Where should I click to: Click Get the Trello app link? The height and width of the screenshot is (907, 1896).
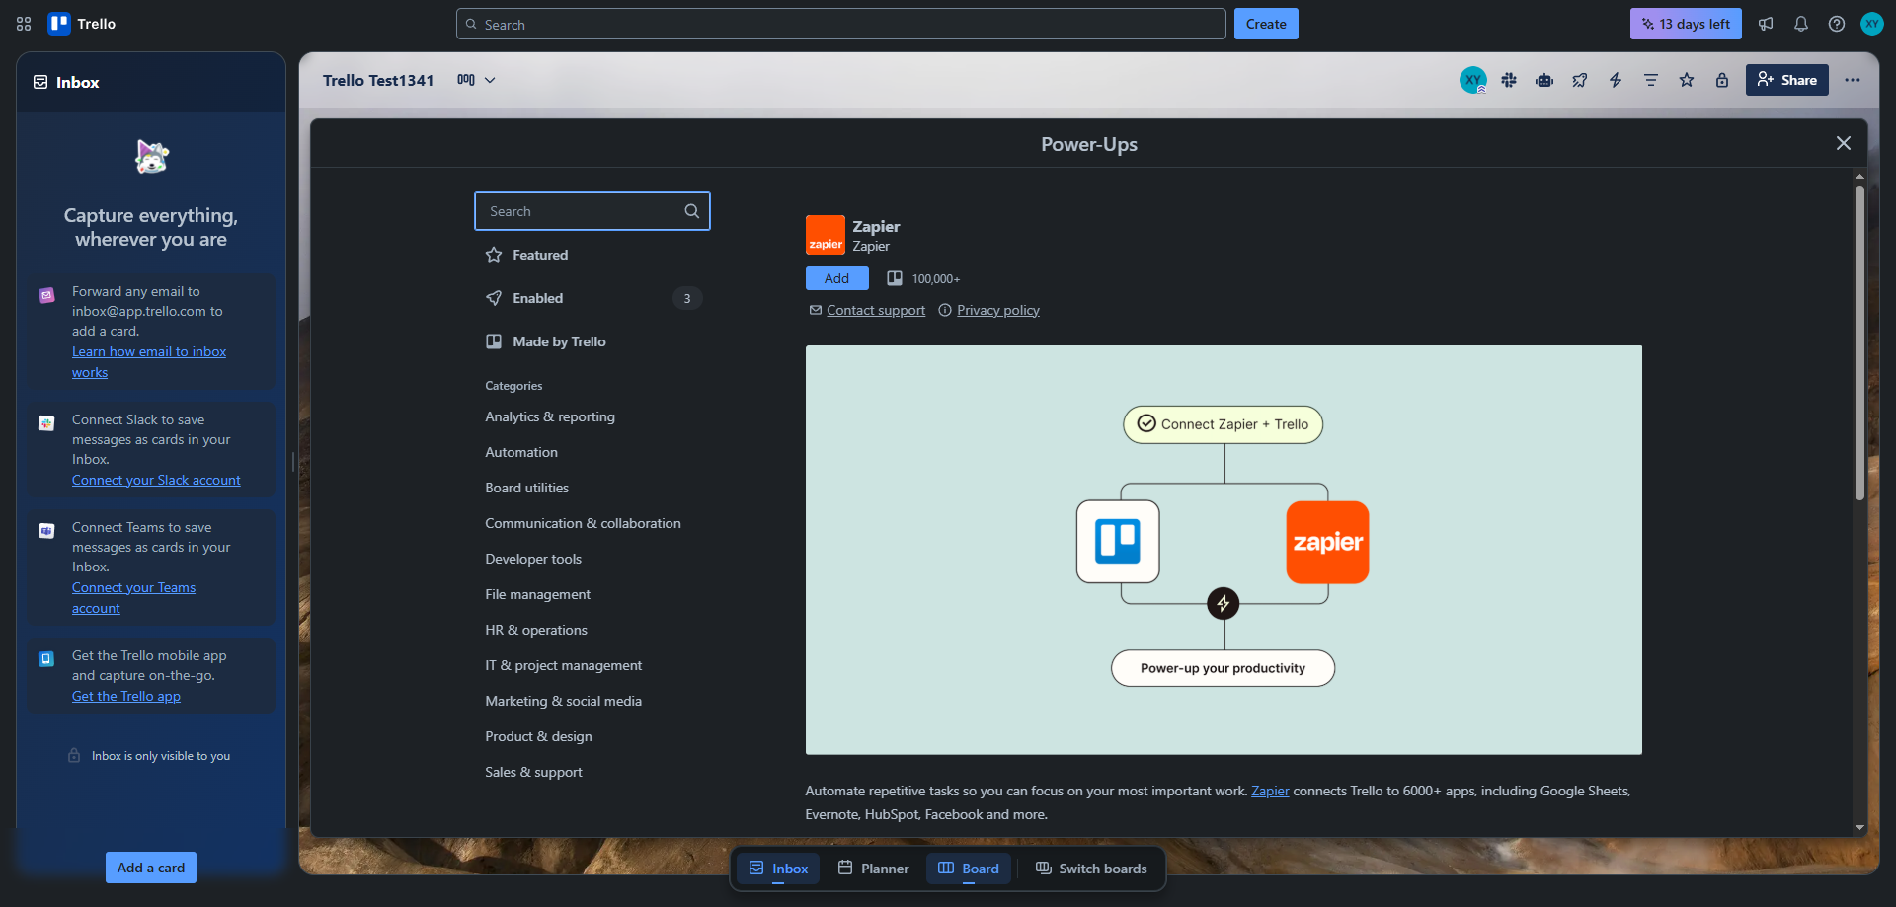point(126,696)
